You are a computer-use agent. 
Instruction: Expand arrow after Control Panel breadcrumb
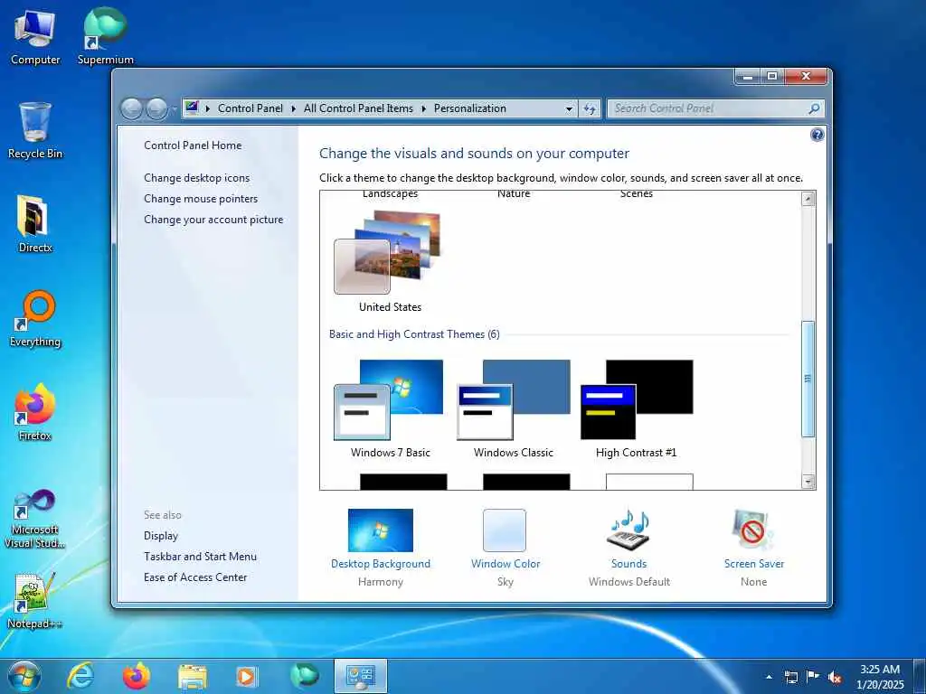(294, 108)
